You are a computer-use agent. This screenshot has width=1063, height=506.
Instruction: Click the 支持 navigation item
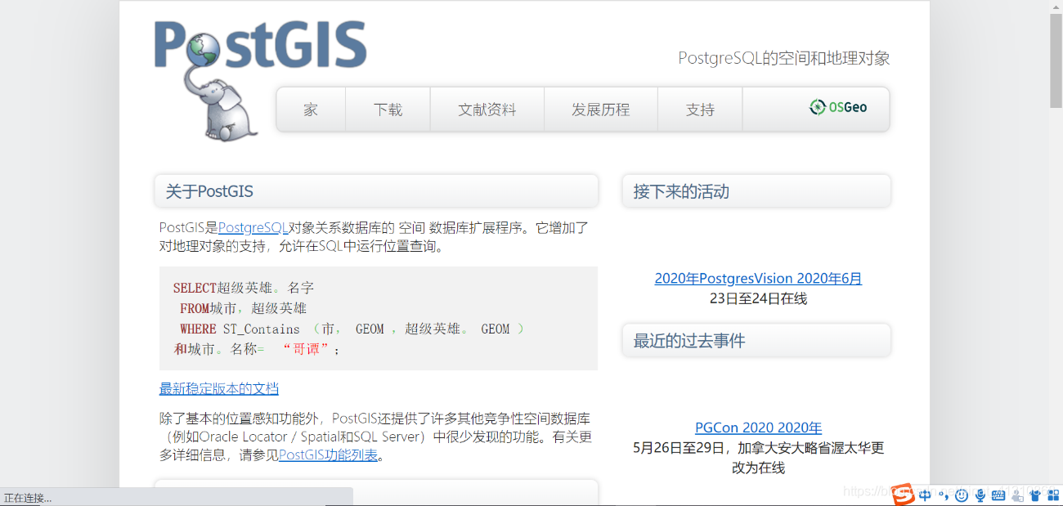[x=700, y=109]
